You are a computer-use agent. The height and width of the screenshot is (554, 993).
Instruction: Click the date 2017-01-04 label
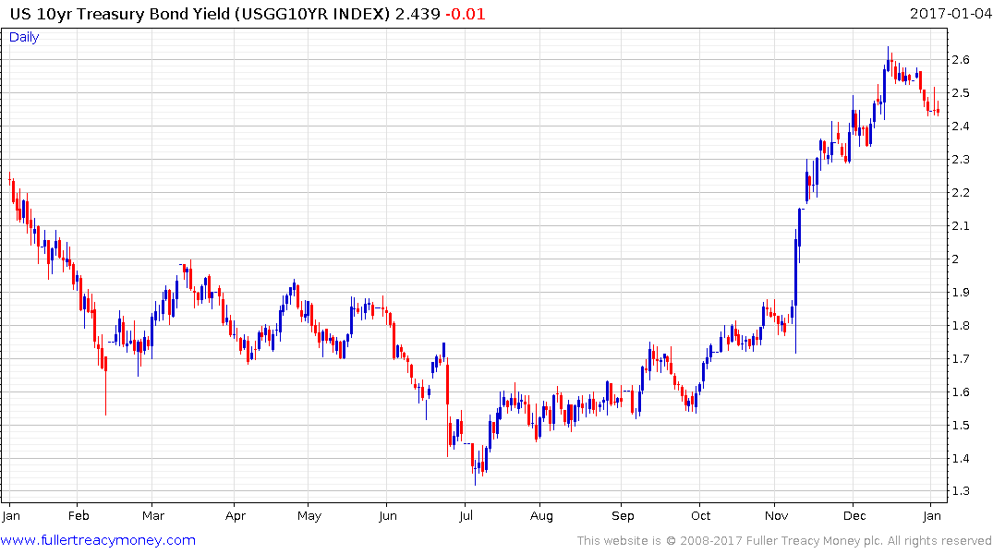tap(950, 14)
